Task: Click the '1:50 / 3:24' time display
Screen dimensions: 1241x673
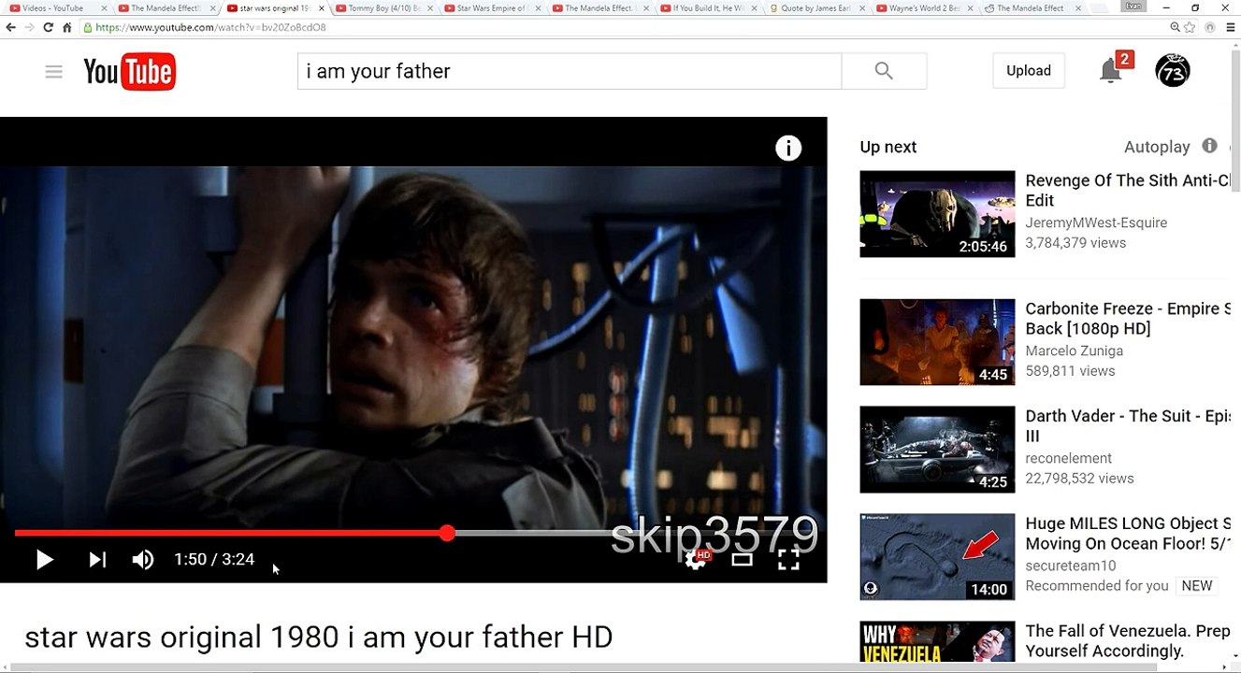Action: tap(214, 559)
